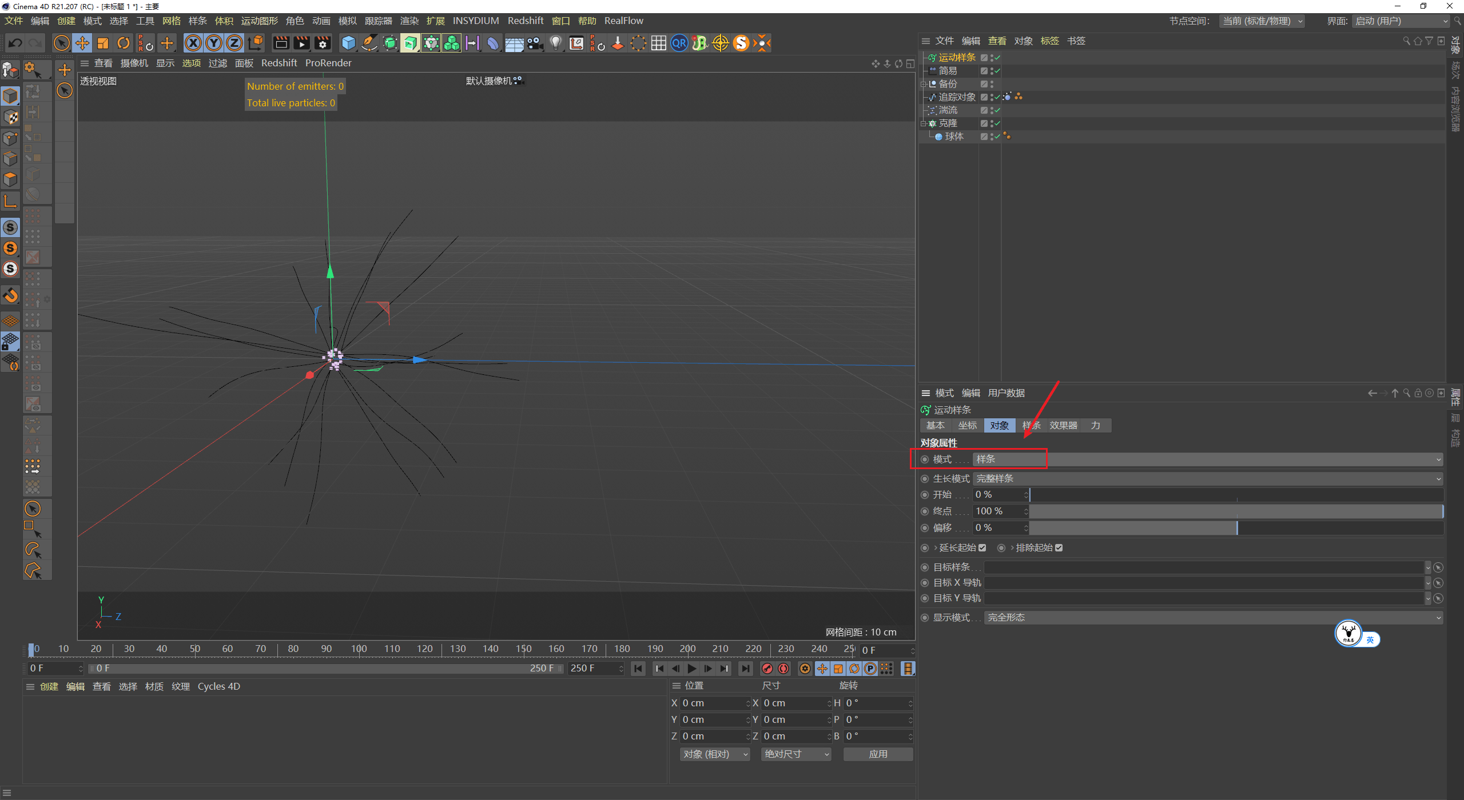This screenshot has height=800, width=1464.
Task: Select the MoSpline icon next to 运动样条
Action: click(x=932, y=57)
